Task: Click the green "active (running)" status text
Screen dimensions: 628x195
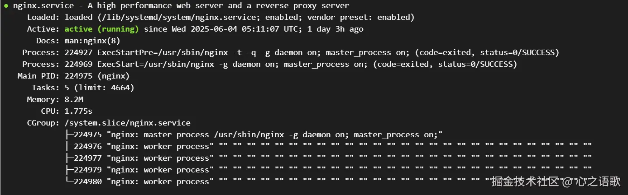Action: click(x=101, y=29)
